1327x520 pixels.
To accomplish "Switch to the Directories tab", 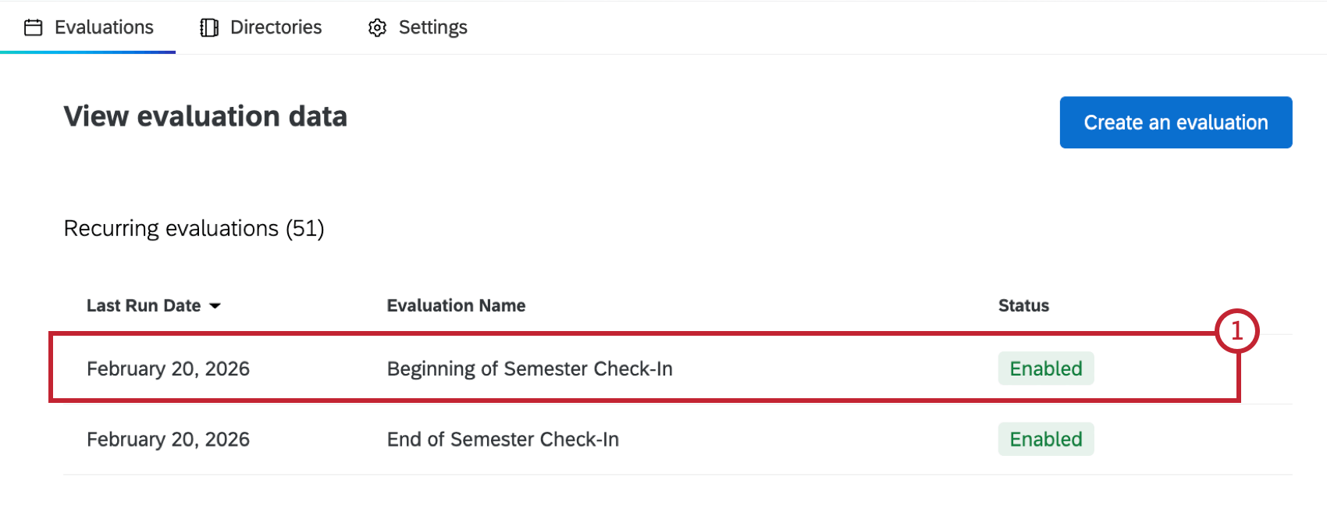I will pyautogui.click(x=276, y=27).
